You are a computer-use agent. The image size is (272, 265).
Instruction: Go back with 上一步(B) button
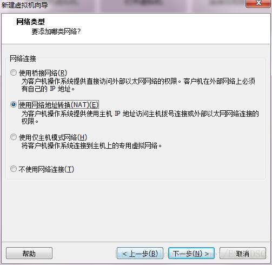pyautogui.click(x=140, y=253)
